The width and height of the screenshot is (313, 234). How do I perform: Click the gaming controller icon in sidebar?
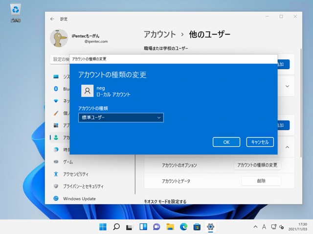point(56,162)
